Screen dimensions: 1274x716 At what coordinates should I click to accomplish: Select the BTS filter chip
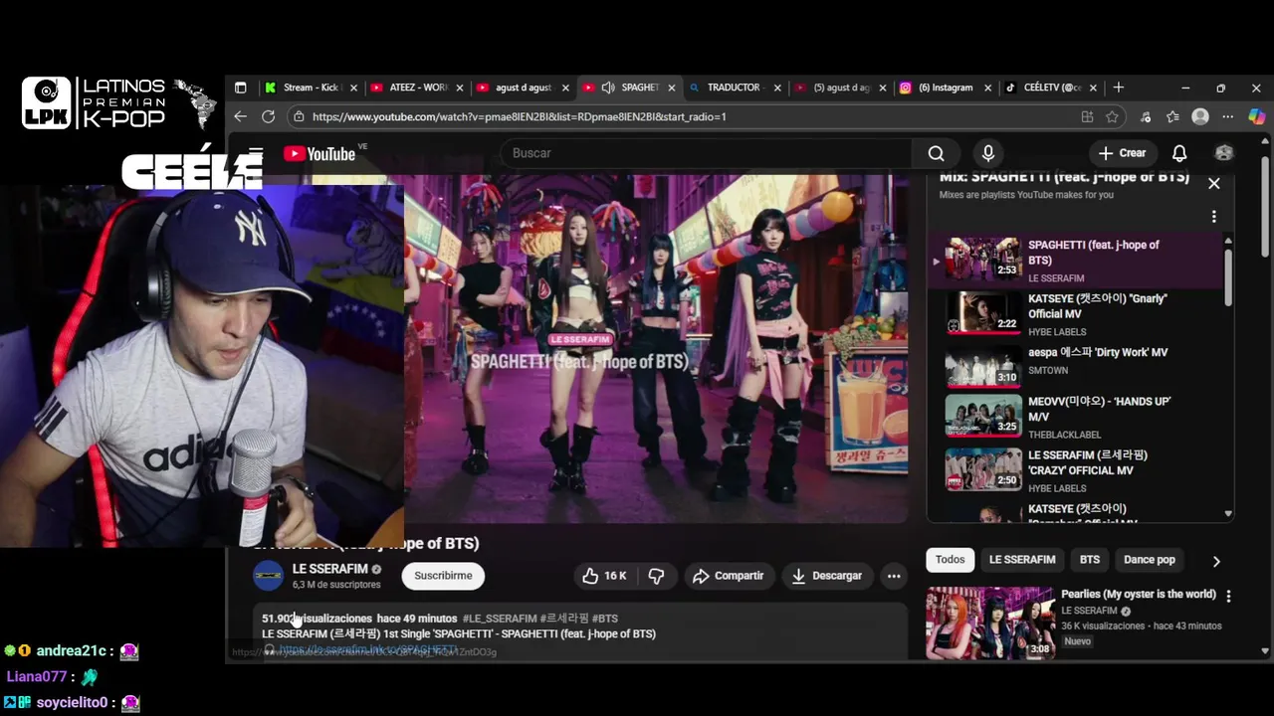tap(1090, 560)
